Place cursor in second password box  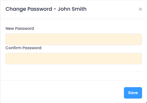tap(74, 58)
